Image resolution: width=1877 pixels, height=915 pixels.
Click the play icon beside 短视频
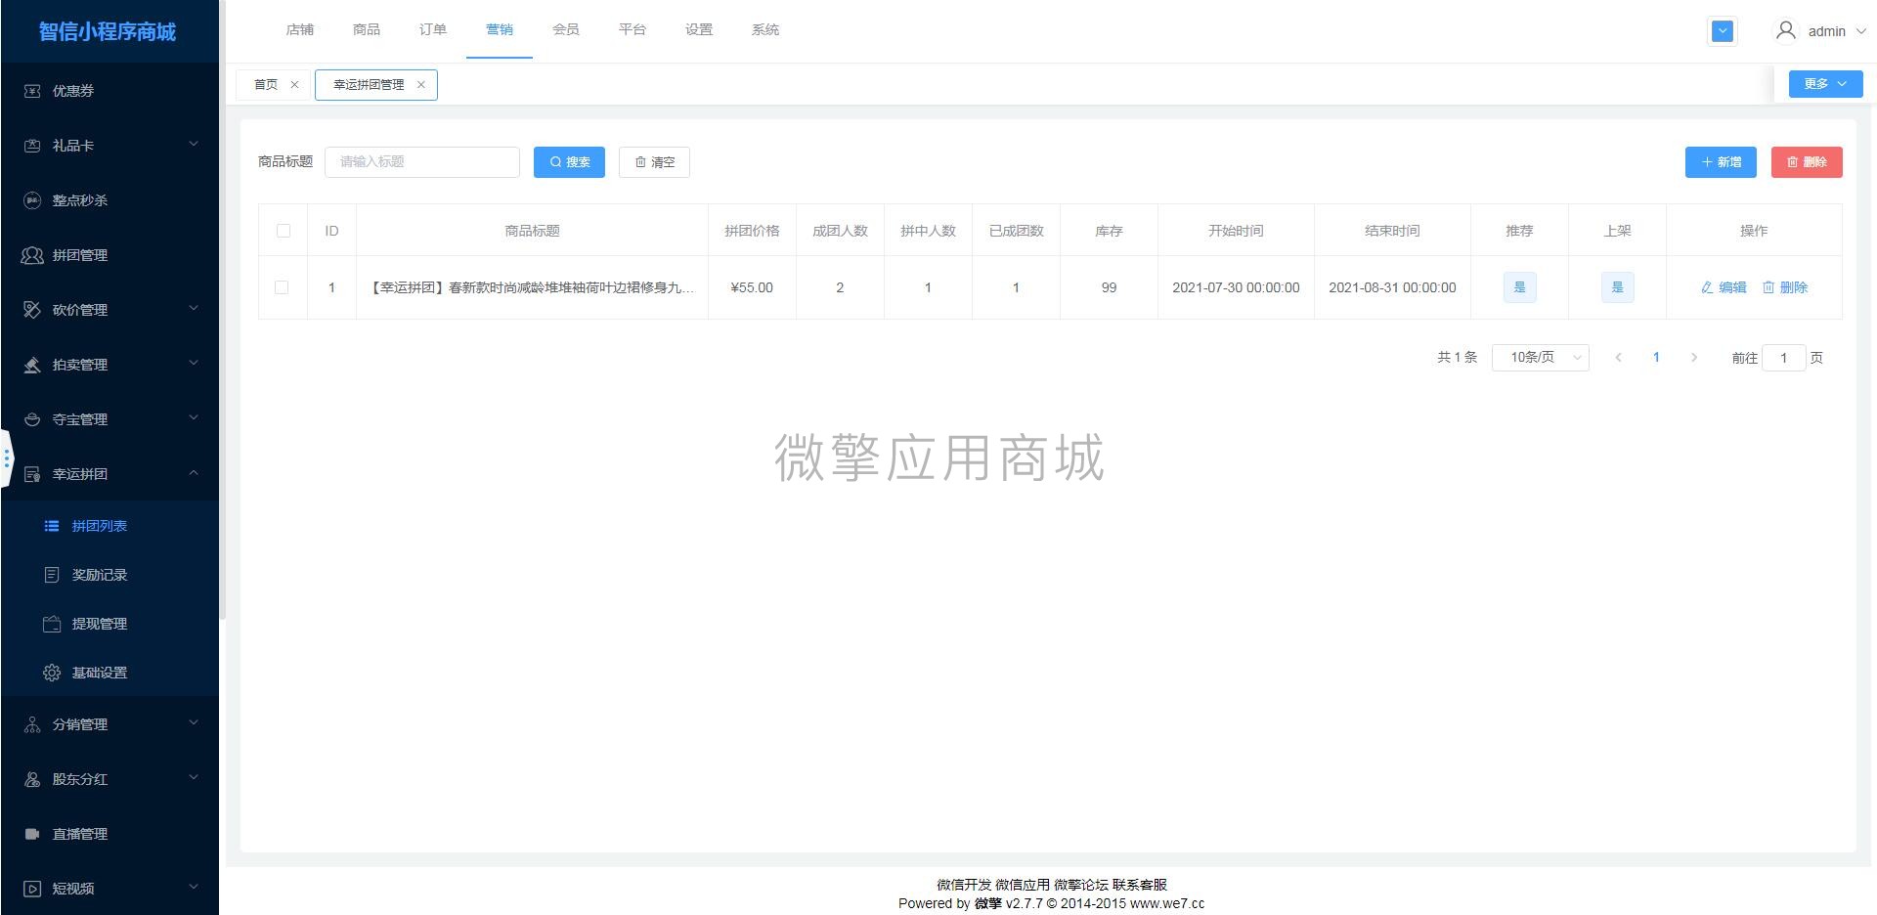(32, 889)
